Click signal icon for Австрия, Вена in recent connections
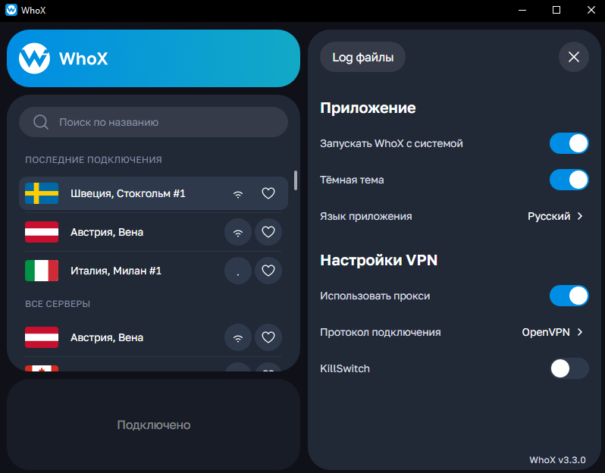The image size is (605, 473). (238, 232)
